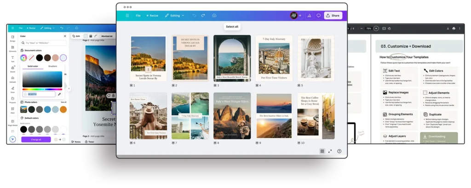Open the comments speech bubble icon
Screen dimensions: 471x188
coord(318,15)
